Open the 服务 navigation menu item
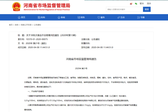This screenshot has height=112, width=168. click(101, 17)
